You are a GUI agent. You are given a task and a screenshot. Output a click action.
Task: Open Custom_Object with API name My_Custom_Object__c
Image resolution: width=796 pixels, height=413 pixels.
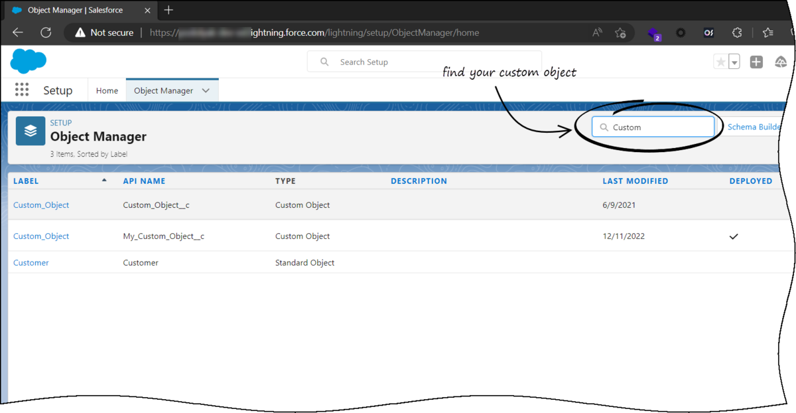point(41,236)
